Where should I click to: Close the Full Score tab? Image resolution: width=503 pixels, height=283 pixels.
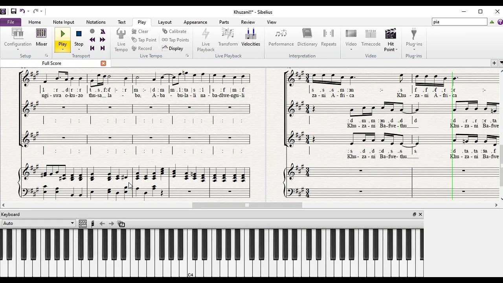[103, 63]
